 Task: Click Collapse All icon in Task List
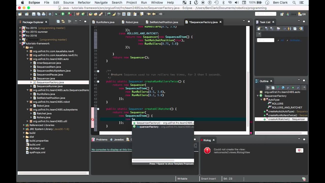(x=295, y=28)
